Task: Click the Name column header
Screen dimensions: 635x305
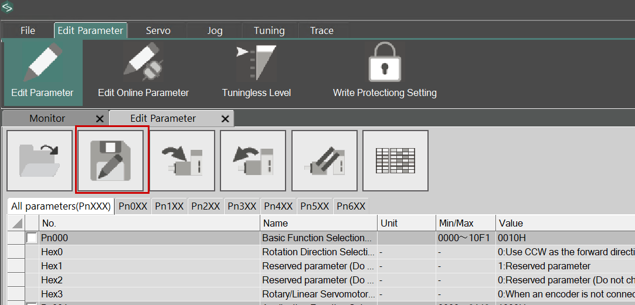Action: pos(318,223)
